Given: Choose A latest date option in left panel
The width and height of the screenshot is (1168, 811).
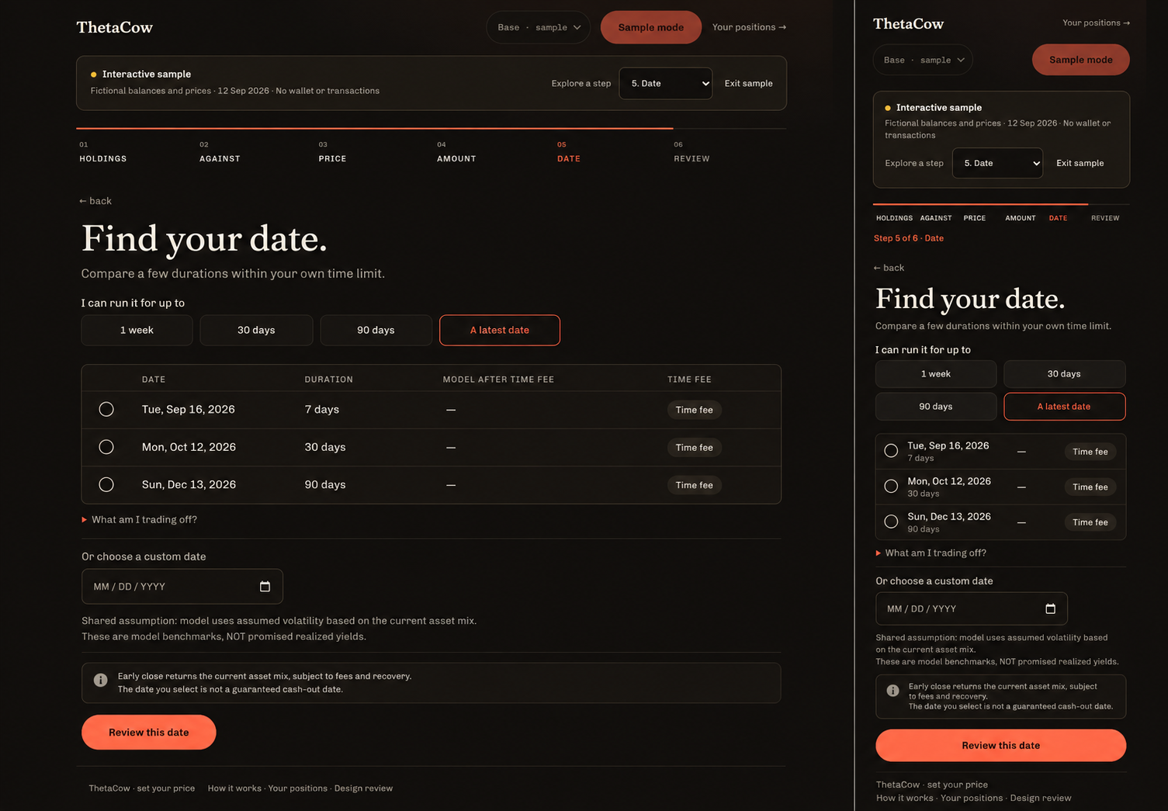Looking at the screenshot, I should [x=500, y=330].
